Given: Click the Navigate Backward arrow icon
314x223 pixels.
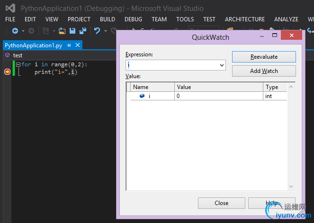Looking at the screenshot, I should (15, 31).
